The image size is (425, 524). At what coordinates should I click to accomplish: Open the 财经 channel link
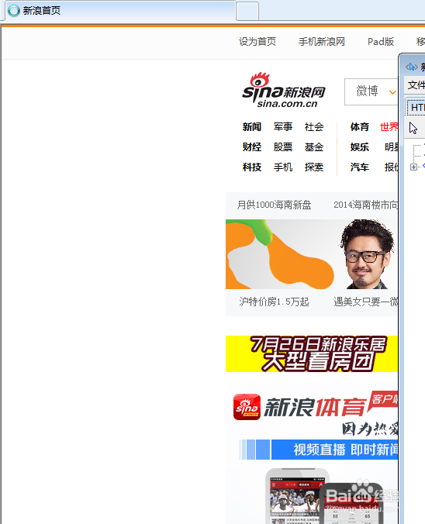252,147
